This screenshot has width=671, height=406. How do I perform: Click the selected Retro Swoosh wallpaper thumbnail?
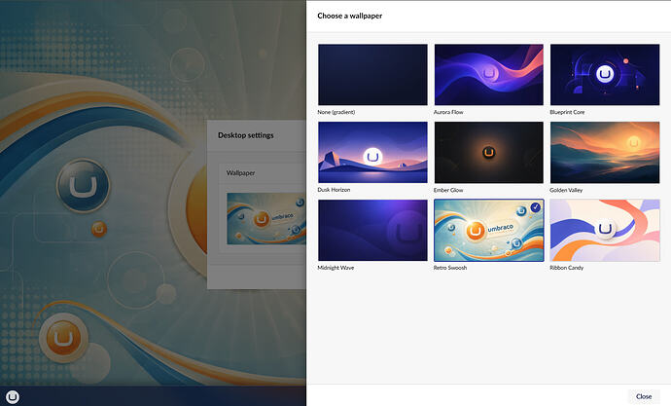[x=489, y=230]
